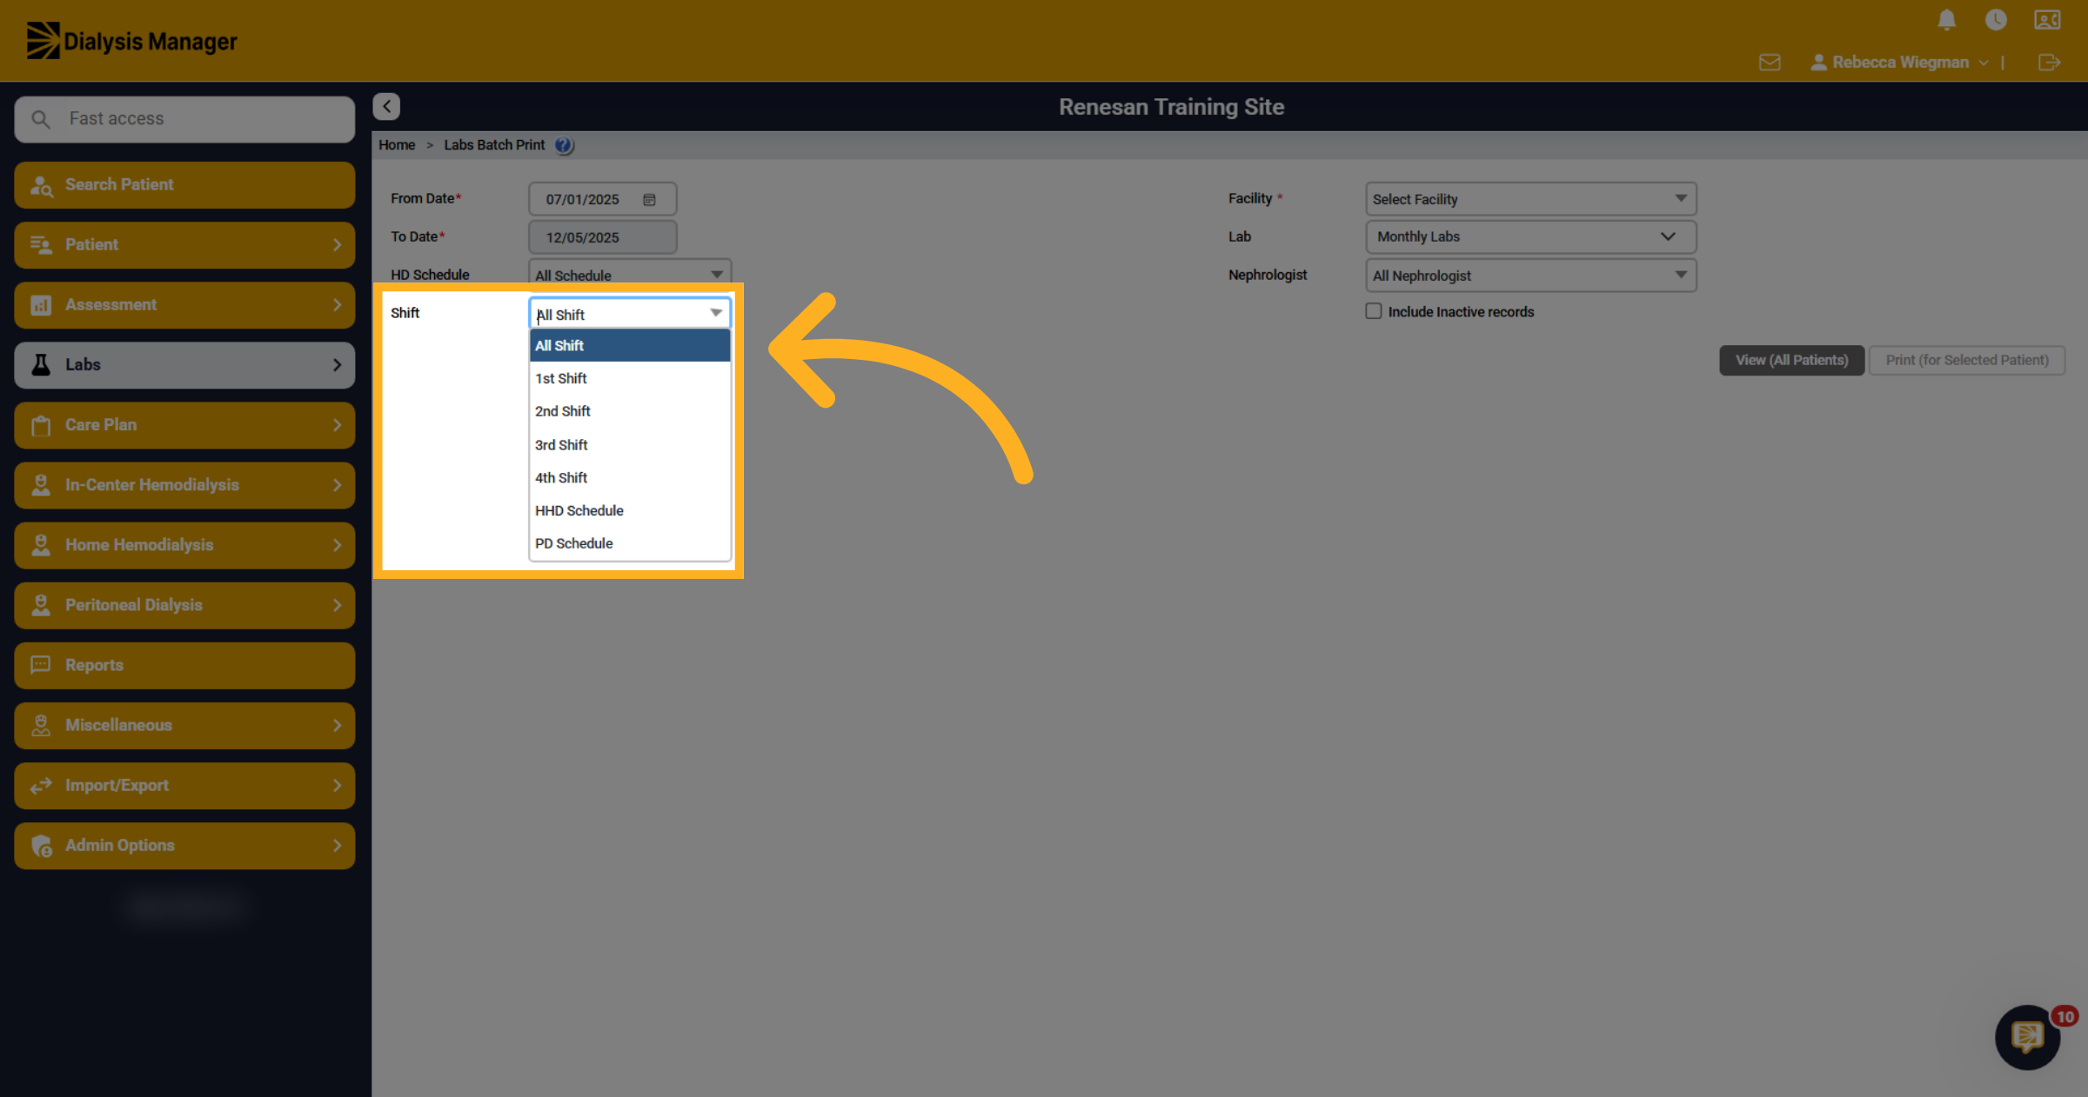The height and width of the screenshot is (1097, 2088).
Task: Click the Import/Export arrows icon
Action: (41, 786)
